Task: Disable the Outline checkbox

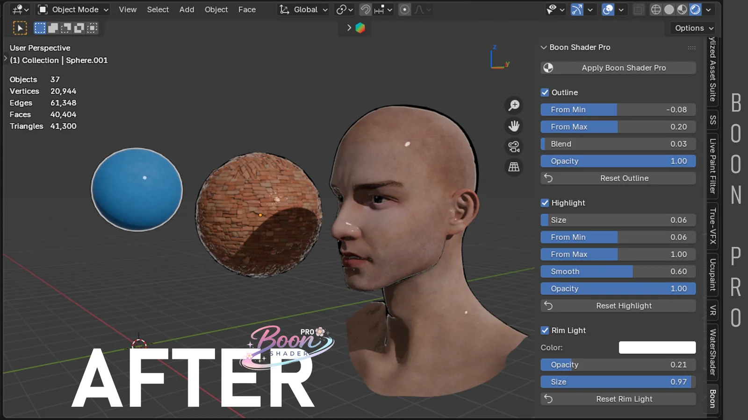Action: click(x=545, y=92)
